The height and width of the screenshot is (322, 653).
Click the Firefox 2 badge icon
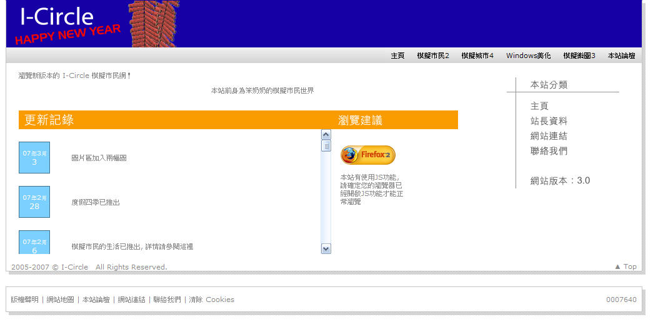coord(367,155)
